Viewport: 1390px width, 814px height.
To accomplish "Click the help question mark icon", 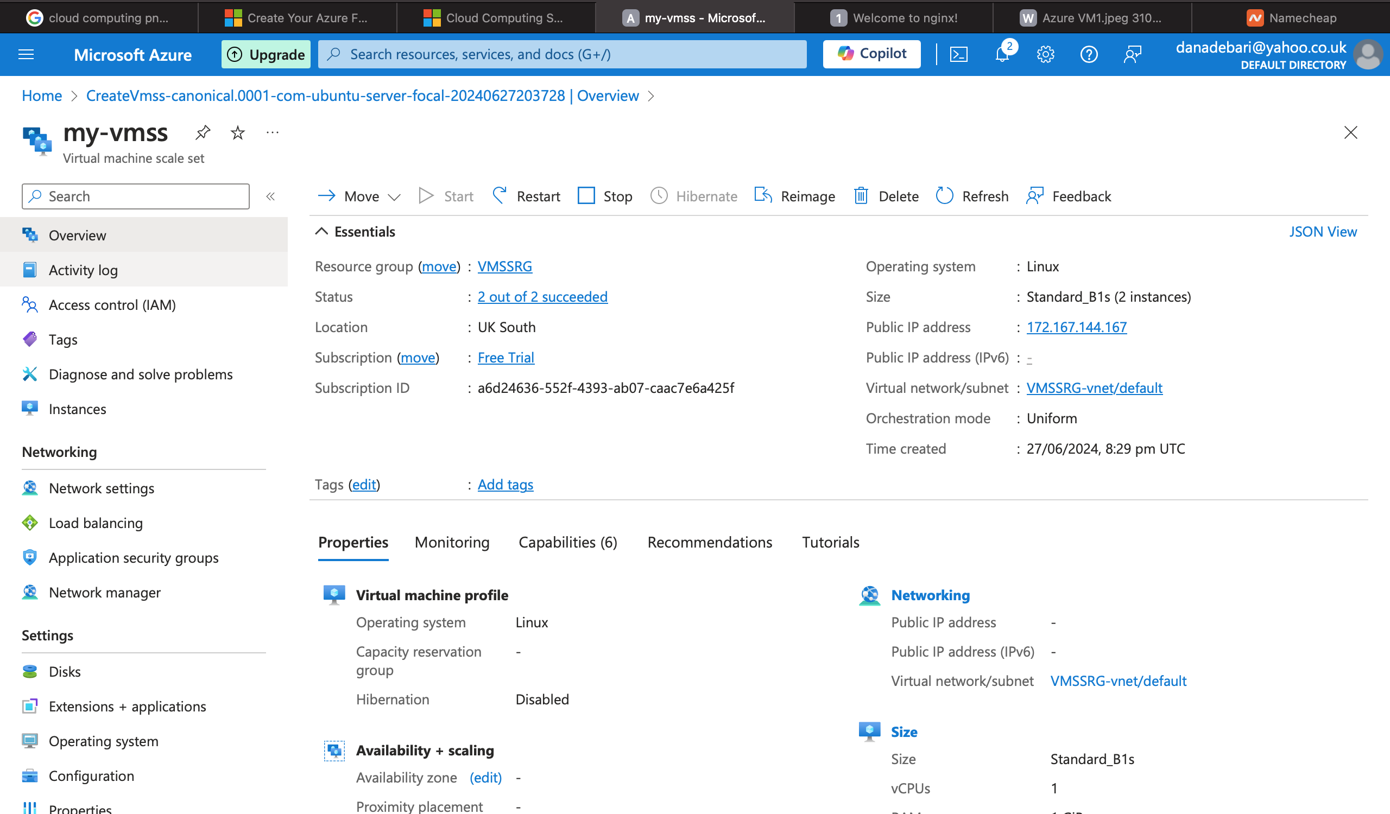I will tap(1089, 54).
